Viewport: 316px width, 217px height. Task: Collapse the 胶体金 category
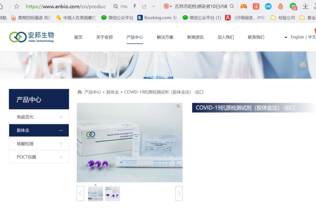[61, 130]
